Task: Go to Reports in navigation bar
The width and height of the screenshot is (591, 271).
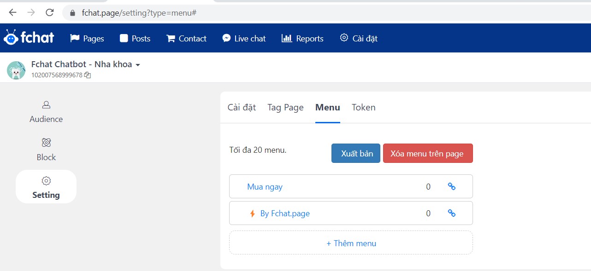Action: coord(302,39)
